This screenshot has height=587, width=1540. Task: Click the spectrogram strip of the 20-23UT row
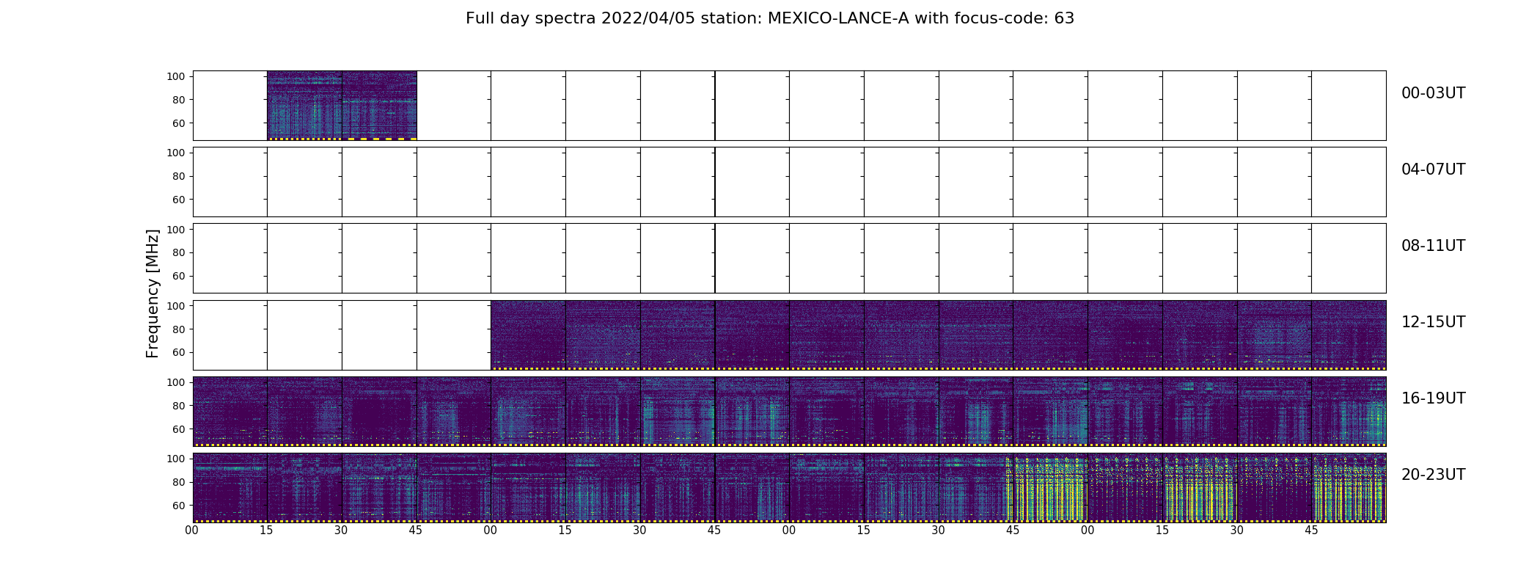pyautogui.click(x=789, y=487)
